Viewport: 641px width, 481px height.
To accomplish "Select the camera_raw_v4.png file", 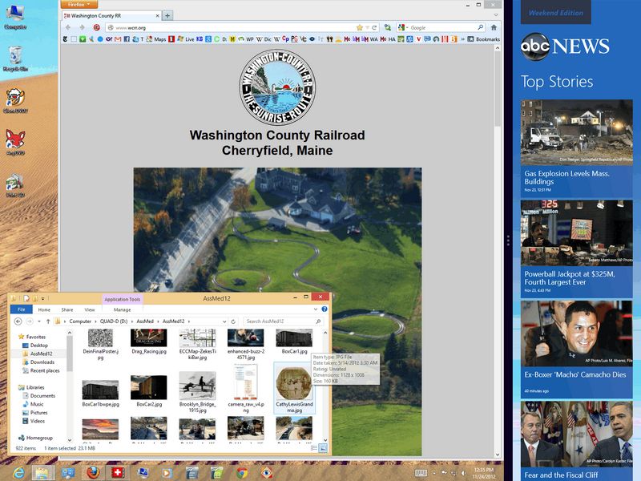I will point(246,389).
